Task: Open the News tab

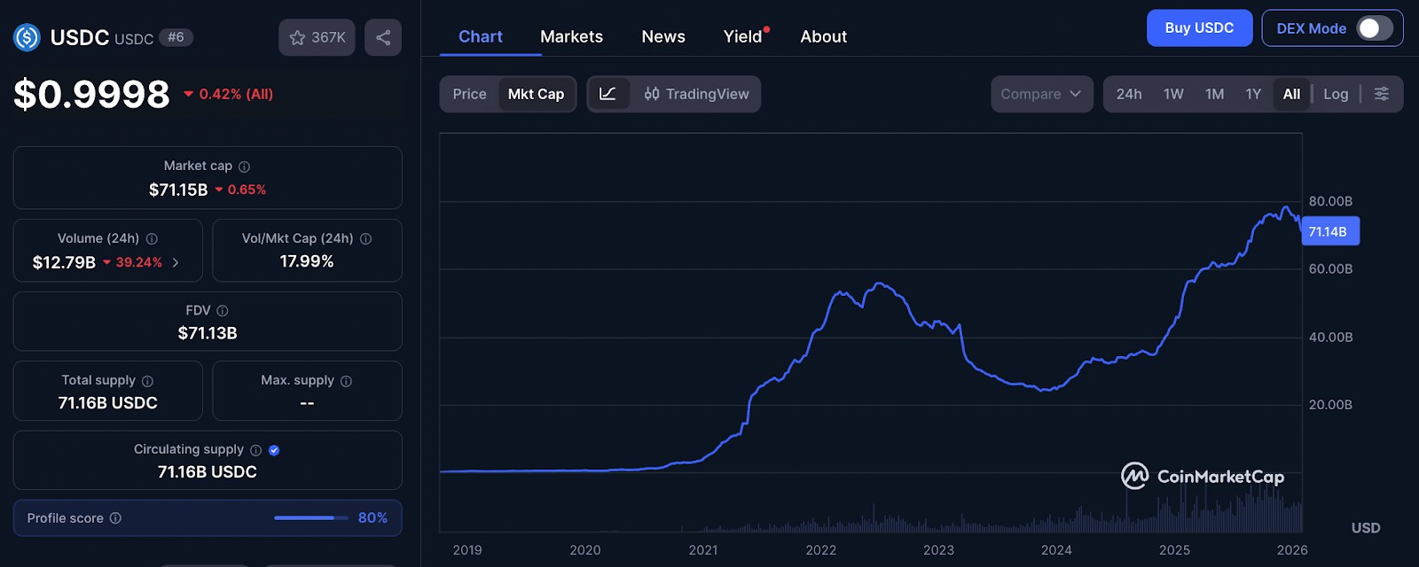Action: point(663,36)
